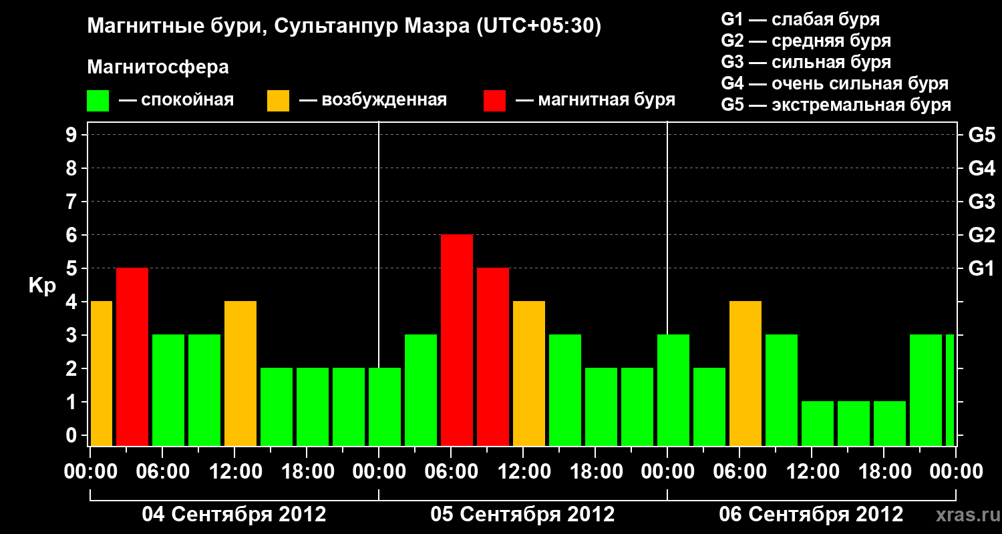The width and height of the screenshot is (1002, 534).
Task: Click the '12:00' tick under 04 Сентября
Action: (234, 472)
